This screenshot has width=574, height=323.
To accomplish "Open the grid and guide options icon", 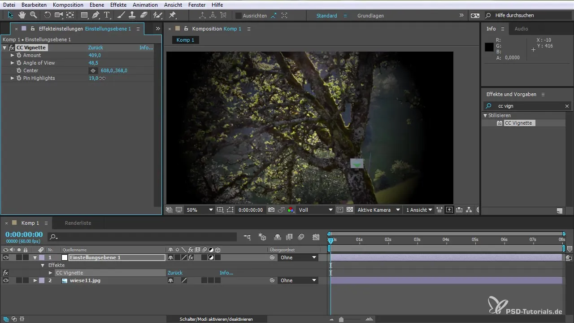I will click(x=220, y=210).
